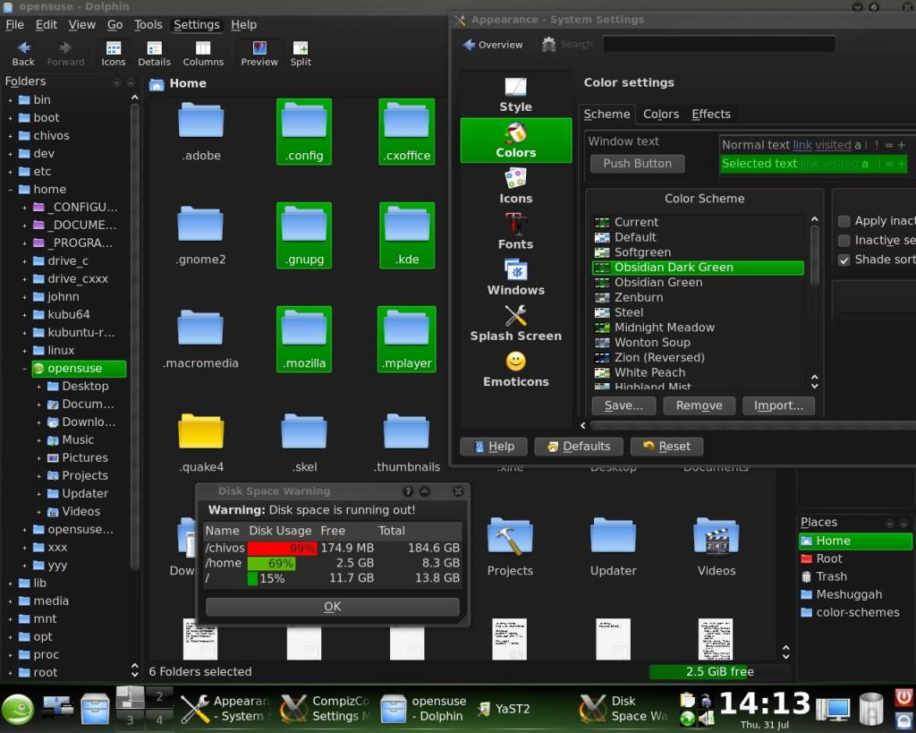Image resolution: width=916 pixels, height=733 pixels.
Task: Switch to Details view mode
Action: [154, 53]
